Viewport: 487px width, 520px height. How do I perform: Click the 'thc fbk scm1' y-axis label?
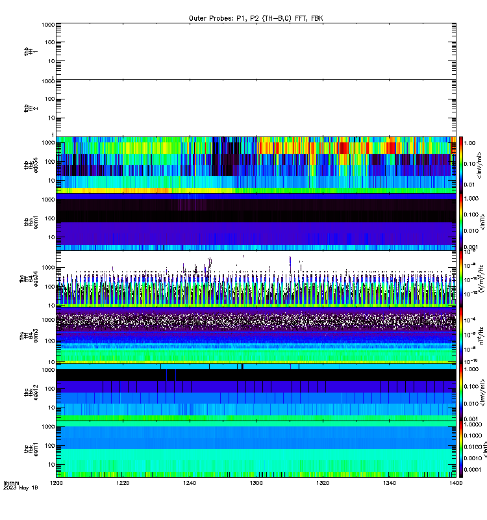tap(31, 449)
